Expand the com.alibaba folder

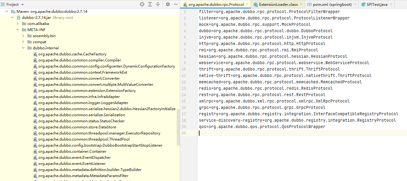click(x=18, y=23)
